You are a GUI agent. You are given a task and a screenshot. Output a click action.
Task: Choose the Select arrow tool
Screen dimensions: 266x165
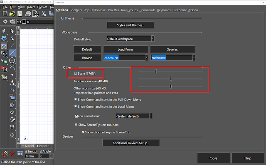point(12,31)
